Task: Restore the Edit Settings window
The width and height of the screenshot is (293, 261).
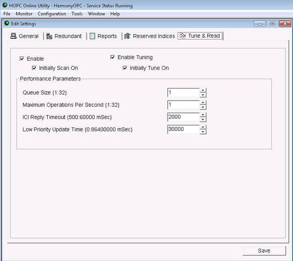Action: tap(272, 24)
